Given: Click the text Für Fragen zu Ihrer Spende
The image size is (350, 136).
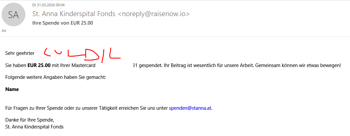Looking at the screenshot, I should (x=33, y=108).
